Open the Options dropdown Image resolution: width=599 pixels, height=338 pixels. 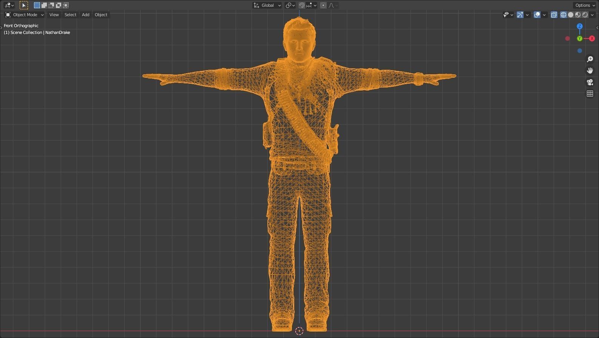pos(585,5)
